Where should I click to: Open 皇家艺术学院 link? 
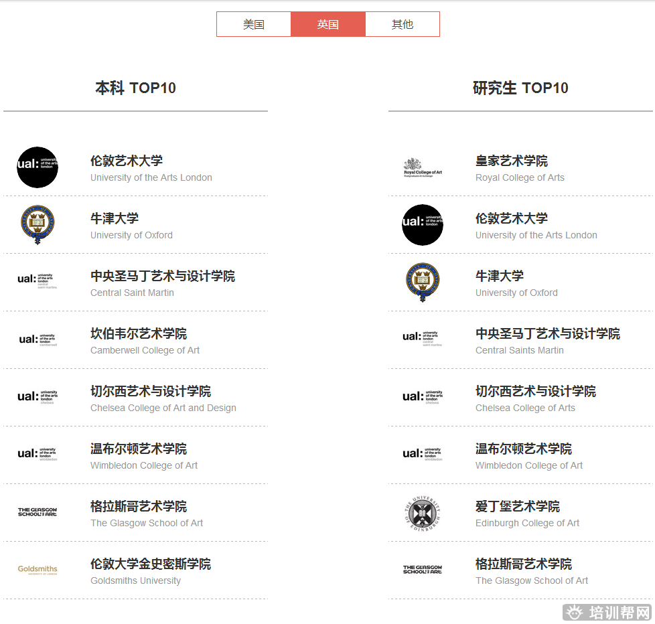pyautogui.click(x=512, y=161)
